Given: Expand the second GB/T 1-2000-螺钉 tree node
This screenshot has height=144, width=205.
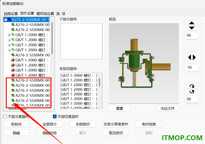Looking at the screenshot, I should [x=9, y=40].
